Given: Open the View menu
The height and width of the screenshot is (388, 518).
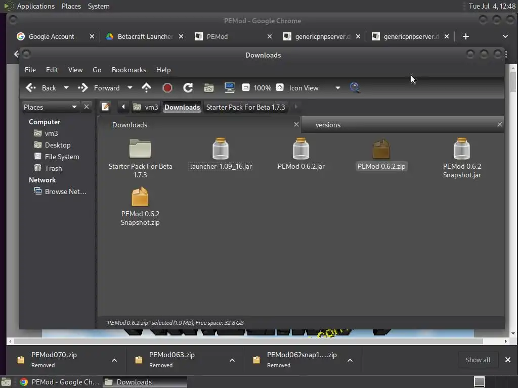Looking at the screenshot, I should 75,70.
